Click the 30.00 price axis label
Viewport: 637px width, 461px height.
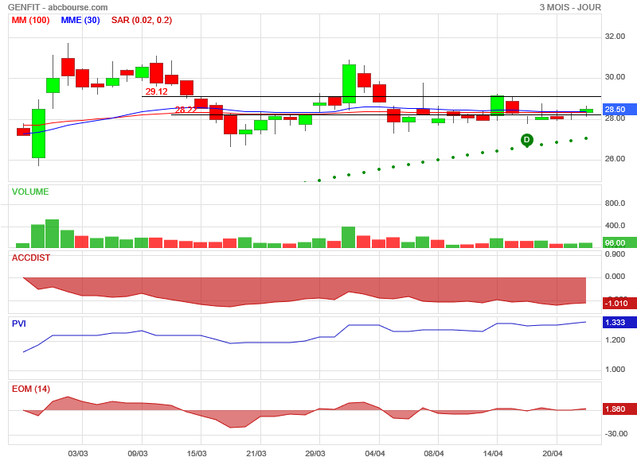(615, 77)
